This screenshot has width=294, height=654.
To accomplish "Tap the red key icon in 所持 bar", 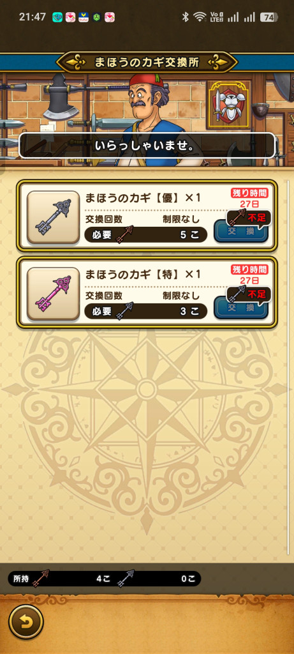I will pyautogui.click(x=40, y=579).
